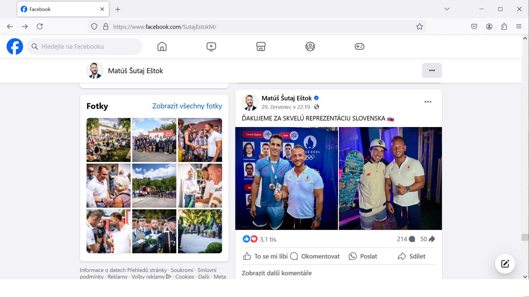529x297 pixels.
Task: Open page header three-dot menu button
Action: [x=432, y=70]
